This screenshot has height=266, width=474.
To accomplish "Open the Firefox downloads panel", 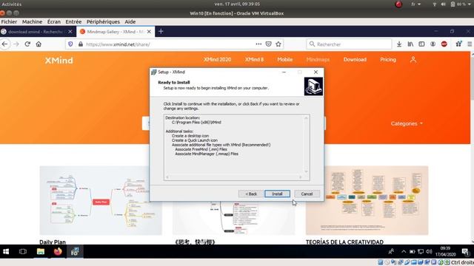I will [x=399, y=44].
